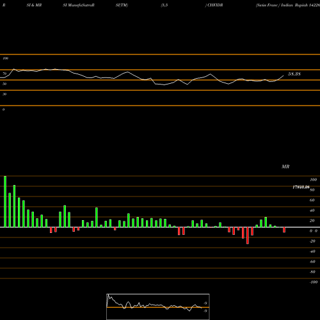Click the RSI axis label 30
The height and width of the screenshot is (320, 320).
4,94
